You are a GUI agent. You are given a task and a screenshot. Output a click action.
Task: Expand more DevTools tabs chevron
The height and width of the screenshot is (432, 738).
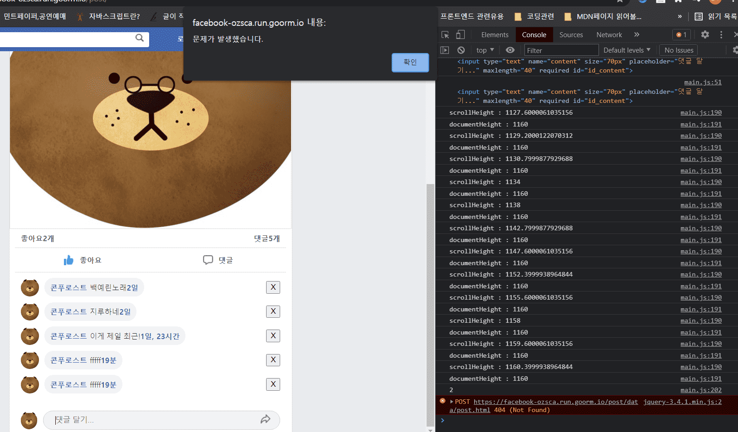pos(636,34)
